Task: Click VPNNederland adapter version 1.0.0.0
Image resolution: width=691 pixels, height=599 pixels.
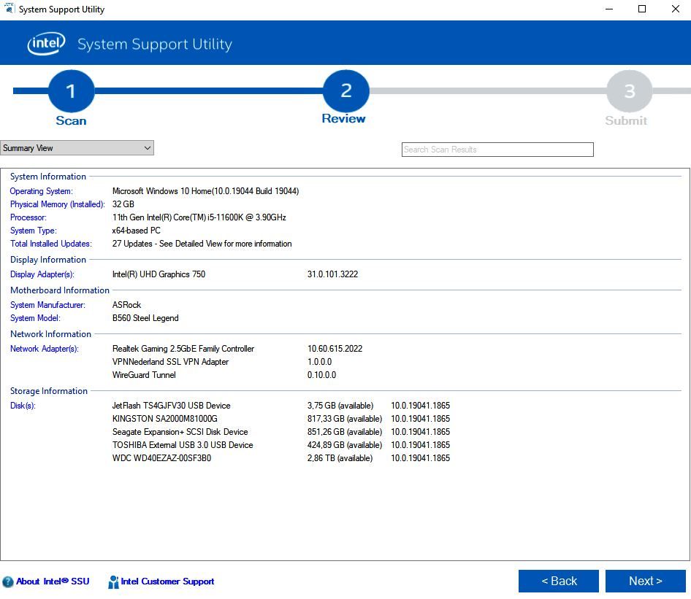Action: 319,362
